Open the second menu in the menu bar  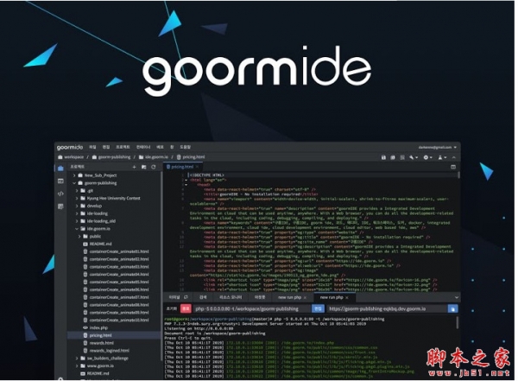pyautogui.click(x=105, y=147)
